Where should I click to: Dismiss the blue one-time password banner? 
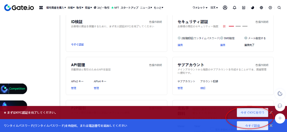click(x=271, y=126)
